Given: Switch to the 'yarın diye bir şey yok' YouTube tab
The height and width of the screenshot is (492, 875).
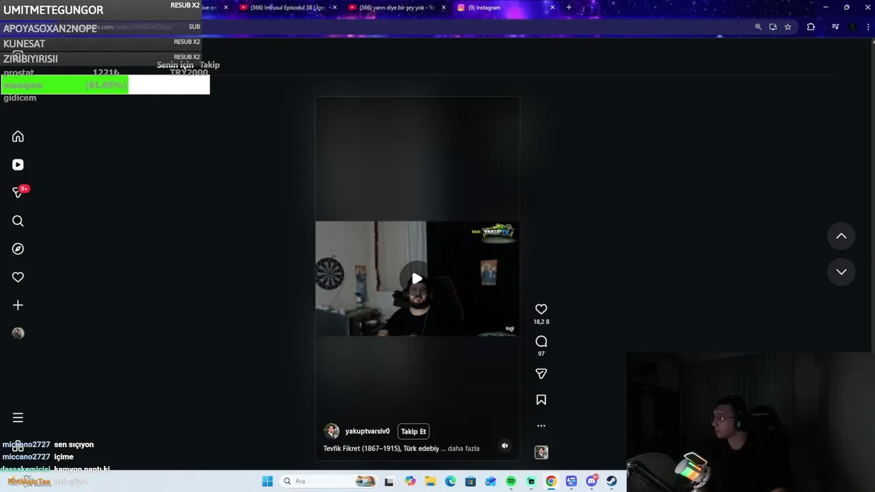Looking at the screenshot, I should tap(396, 8).
